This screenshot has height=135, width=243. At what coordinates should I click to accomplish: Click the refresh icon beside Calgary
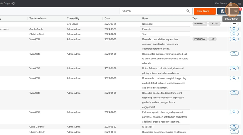pyautogui.click(x=13, y=3)
